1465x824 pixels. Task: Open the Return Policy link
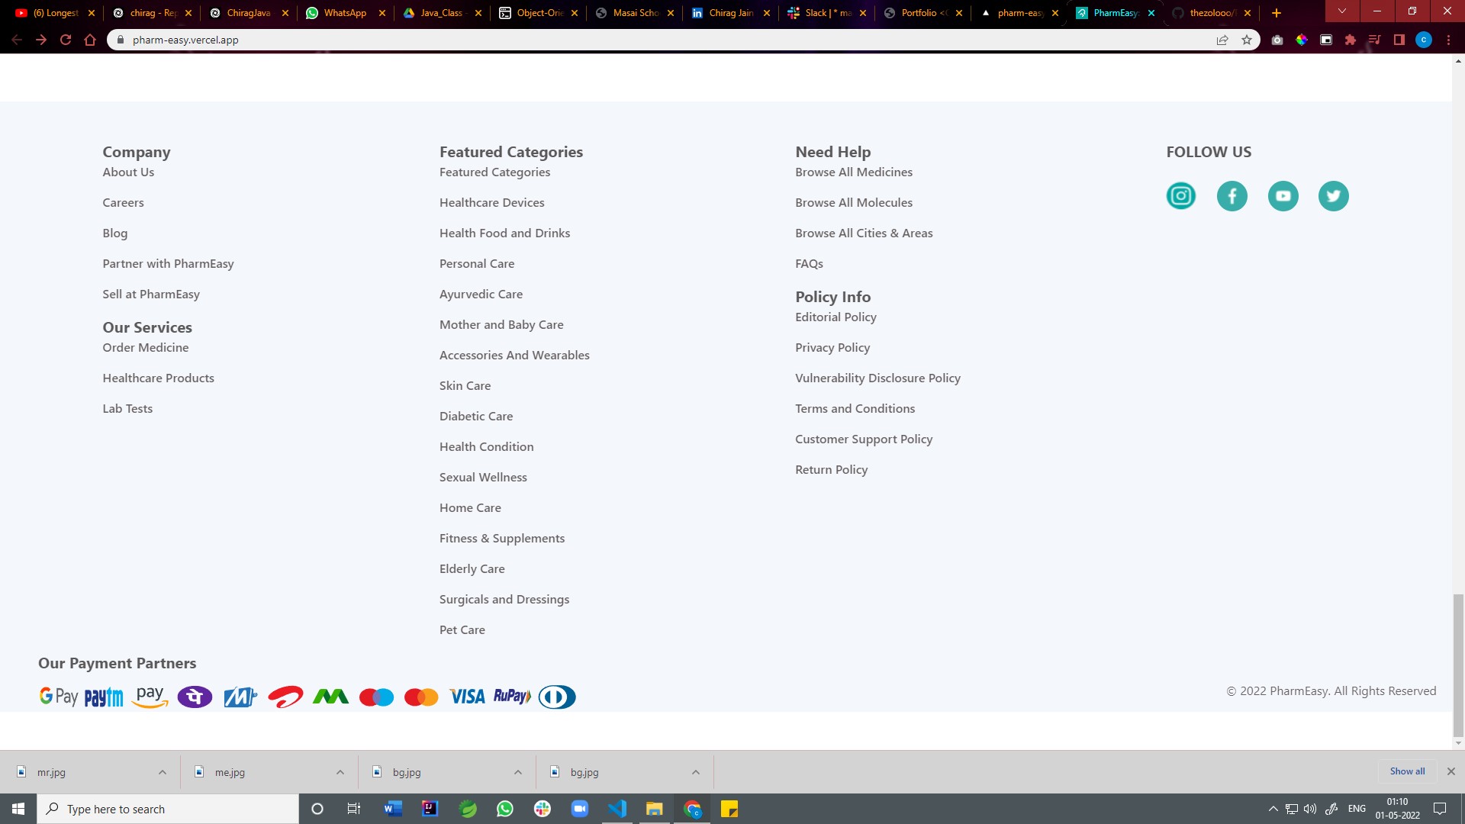(831, 470)
